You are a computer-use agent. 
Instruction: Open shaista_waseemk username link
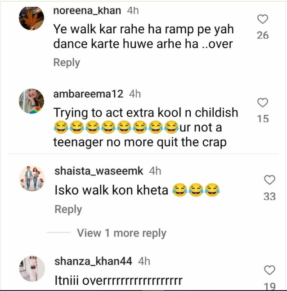click(x=99, y=171)
